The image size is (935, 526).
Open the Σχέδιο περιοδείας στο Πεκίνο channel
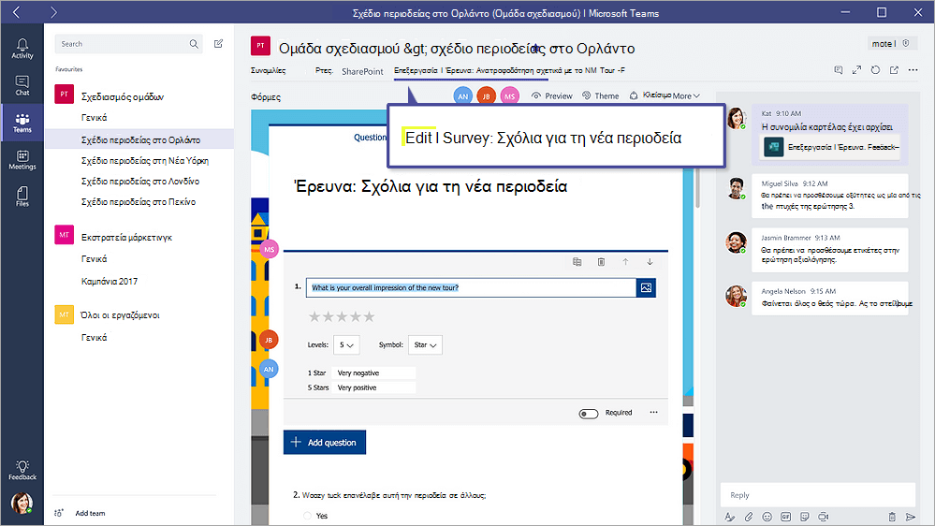pos(139,201)
